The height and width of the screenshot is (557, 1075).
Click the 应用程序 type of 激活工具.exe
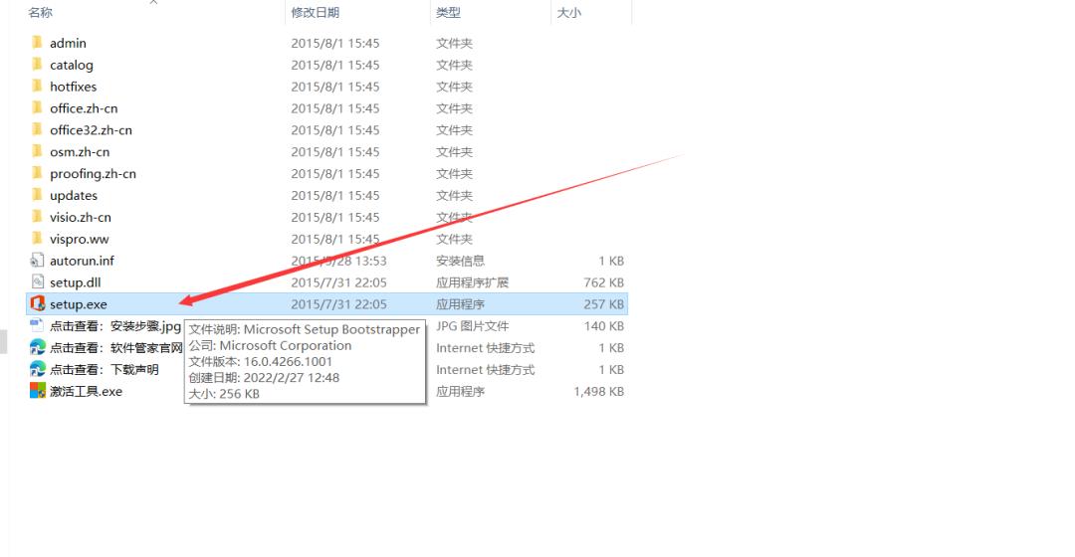(x=460, y=392)
